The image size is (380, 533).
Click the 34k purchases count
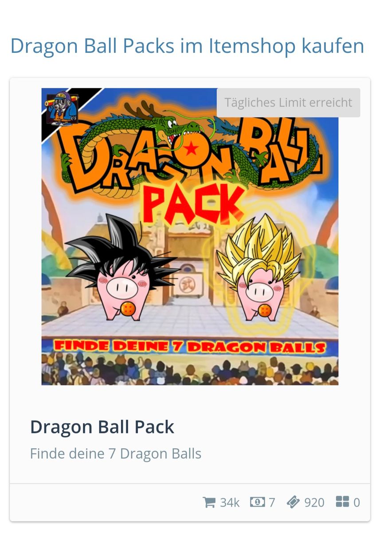[230, 503]
